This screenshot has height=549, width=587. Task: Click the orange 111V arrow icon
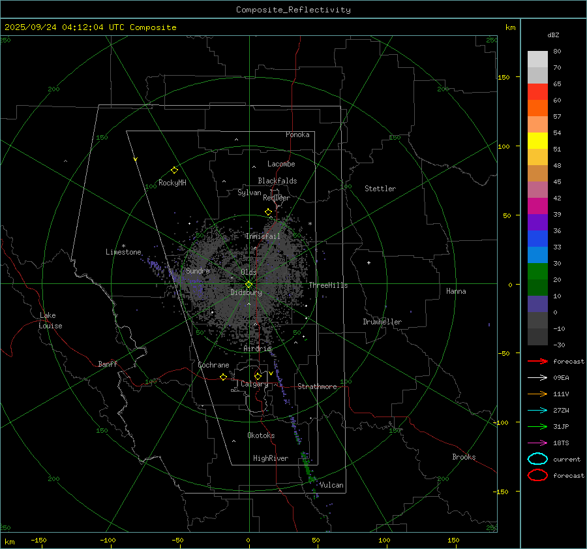coord(537,394)
